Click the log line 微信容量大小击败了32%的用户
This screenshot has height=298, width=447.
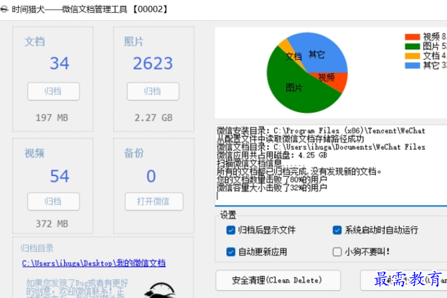tap(272, 188)
